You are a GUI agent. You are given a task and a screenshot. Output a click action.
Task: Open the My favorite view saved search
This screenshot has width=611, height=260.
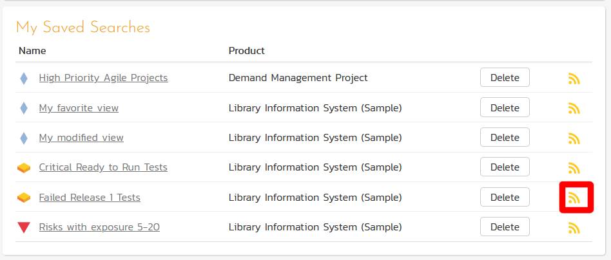79,108
